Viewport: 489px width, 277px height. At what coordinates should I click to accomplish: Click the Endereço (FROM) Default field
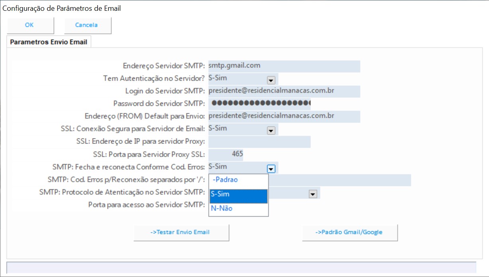(x=284, y=117)
